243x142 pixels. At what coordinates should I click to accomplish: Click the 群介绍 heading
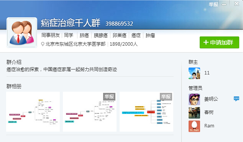click(x=14, y=62)
